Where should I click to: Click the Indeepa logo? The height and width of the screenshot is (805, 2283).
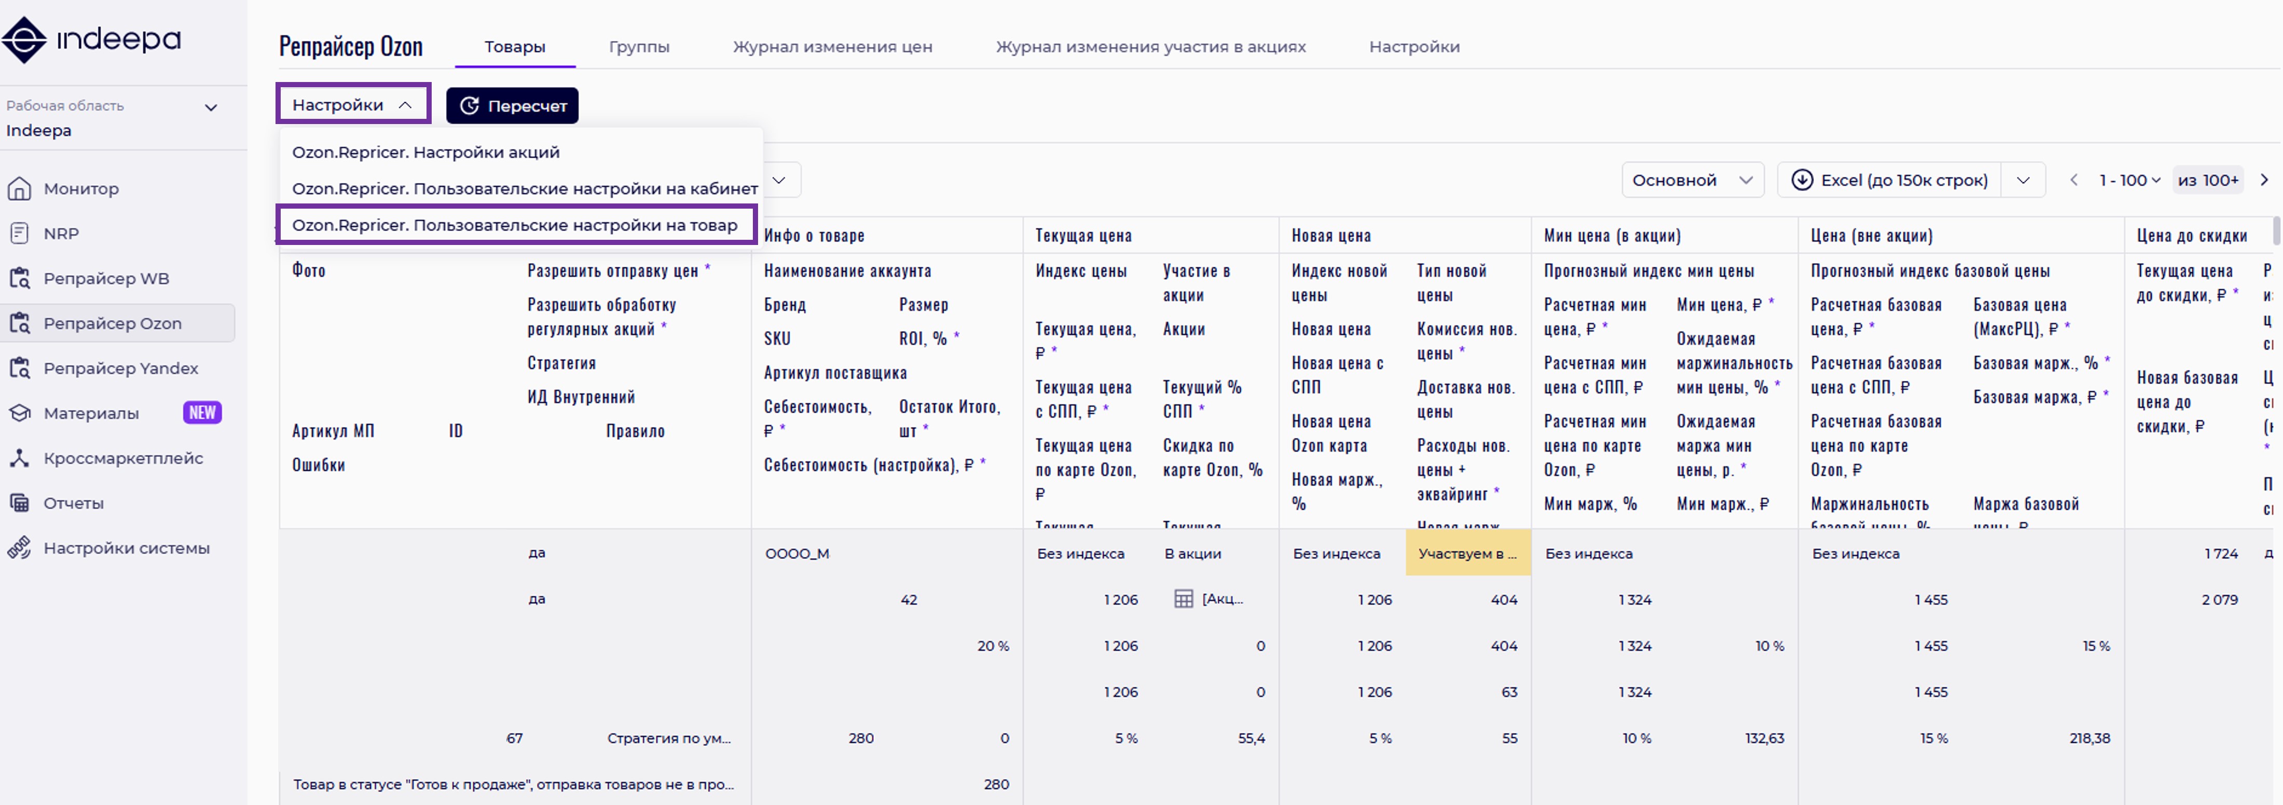pyautogui.click(x=92, y=40)
